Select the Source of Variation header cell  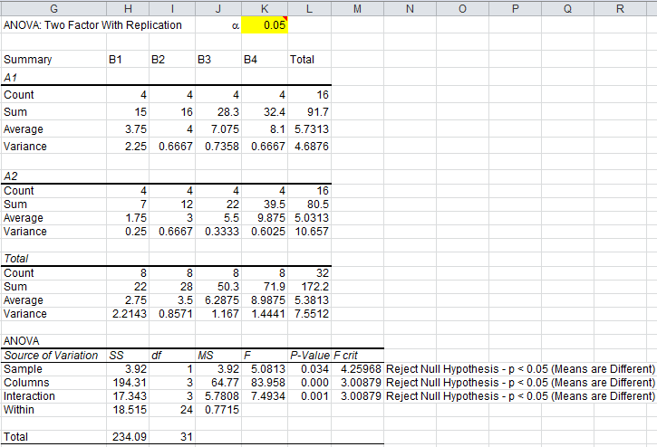click(x=50, y=357)
